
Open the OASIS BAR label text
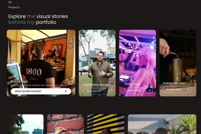[134, 91]
